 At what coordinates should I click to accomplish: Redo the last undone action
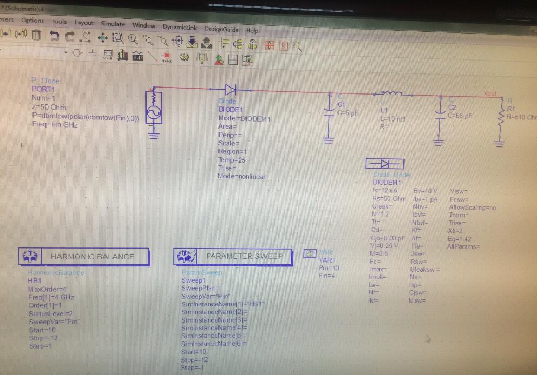[70, 36]
